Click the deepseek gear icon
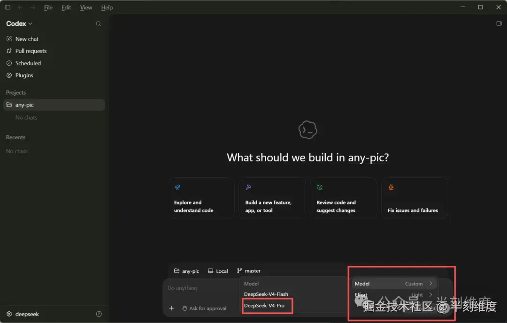The width and height of the screenshot is (507, 323). coord(9,314)
